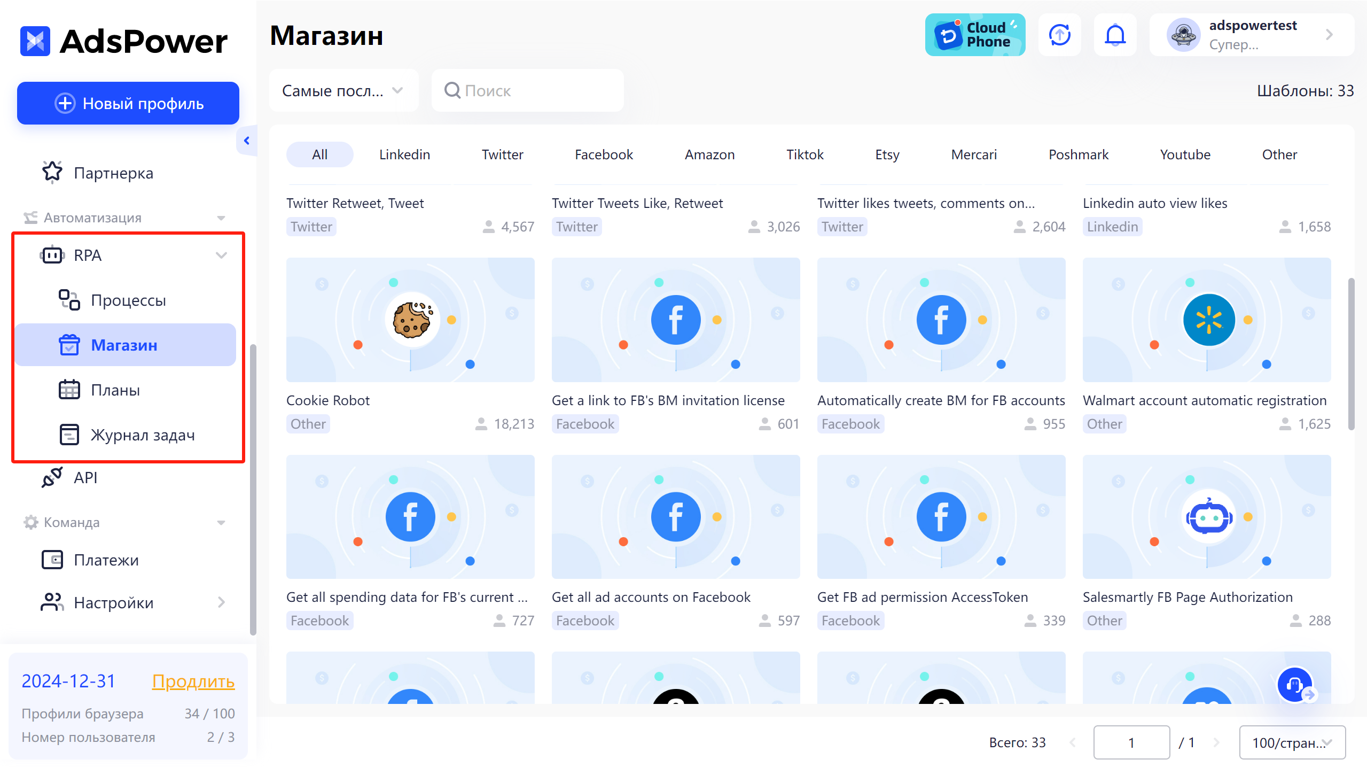Screen dimensions: 1367x767
Task: Select the Twitter filter tab
Action: 502,153
